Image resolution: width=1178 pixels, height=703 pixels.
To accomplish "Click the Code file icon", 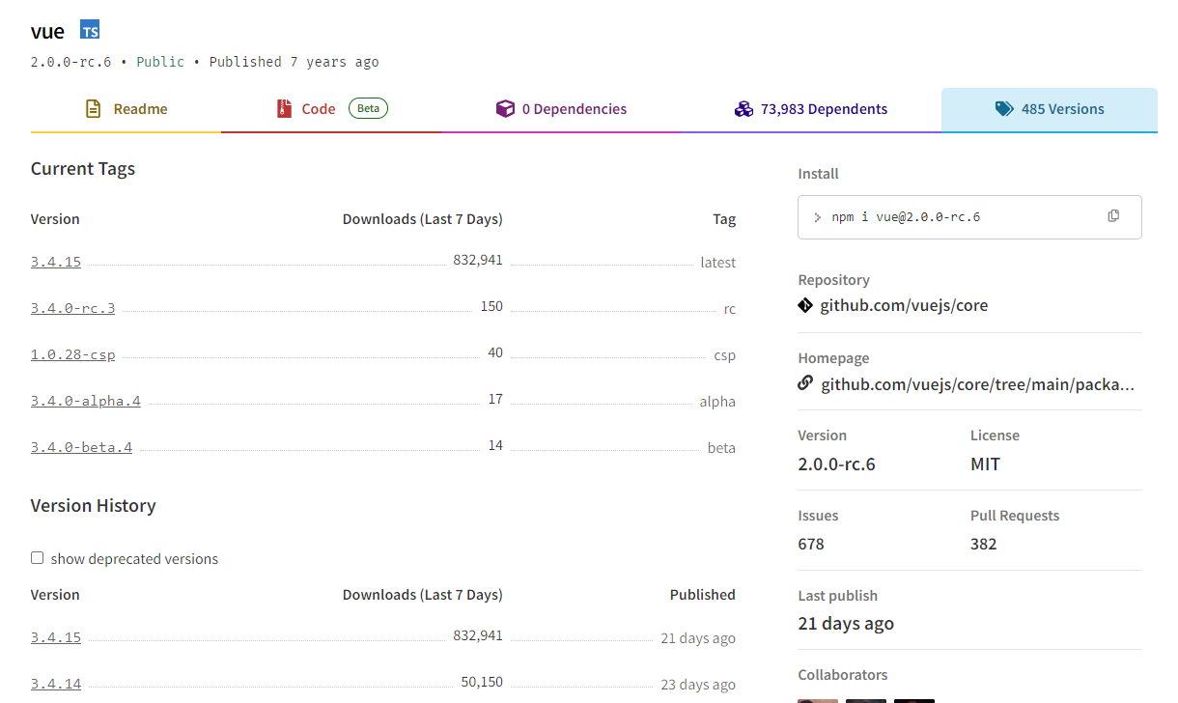I will (x=284, y=109).
